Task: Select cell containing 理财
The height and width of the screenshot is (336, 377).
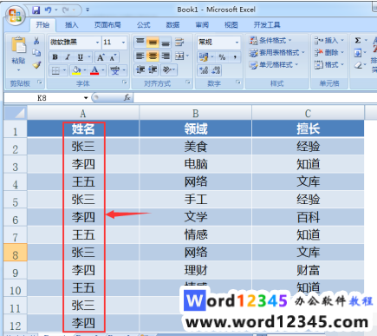Action: [x=196, y=270]
